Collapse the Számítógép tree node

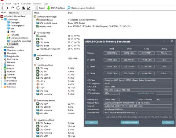[x=2, y=19]
